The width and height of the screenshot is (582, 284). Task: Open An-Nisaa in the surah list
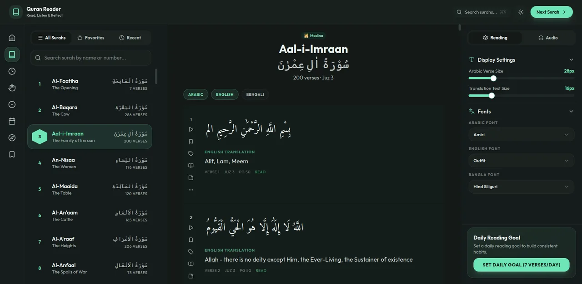click(x=90, y=163)
